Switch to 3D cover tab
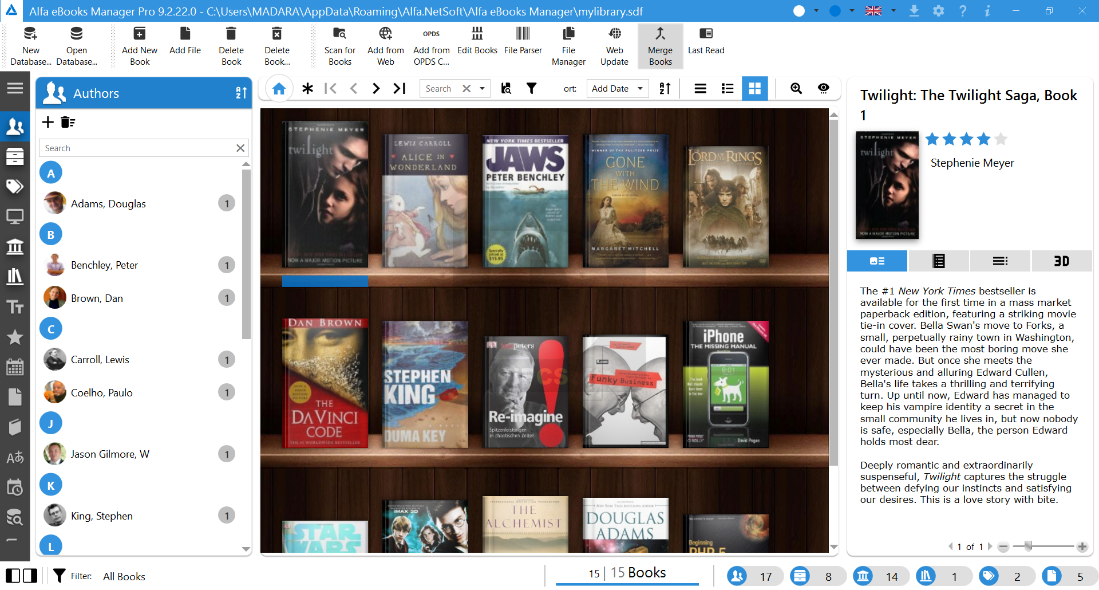The height and width of the screenshot is (590, 1099). (1062, 261)
